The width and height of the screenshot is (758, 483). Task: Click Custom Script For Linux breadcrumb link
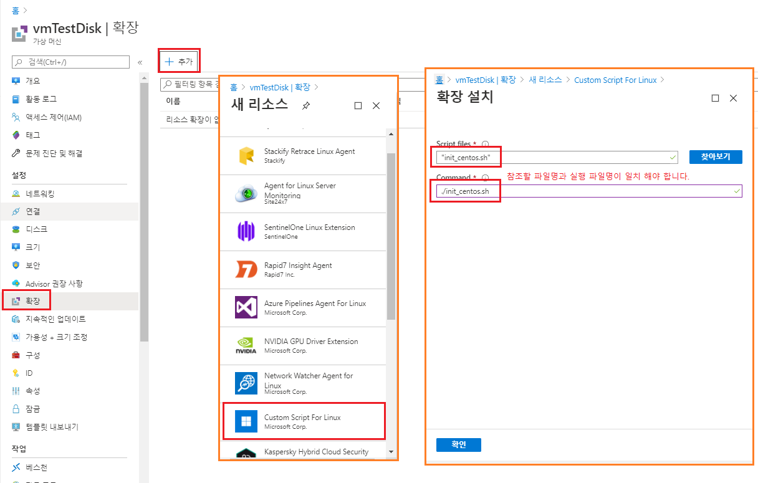point(615,80)
